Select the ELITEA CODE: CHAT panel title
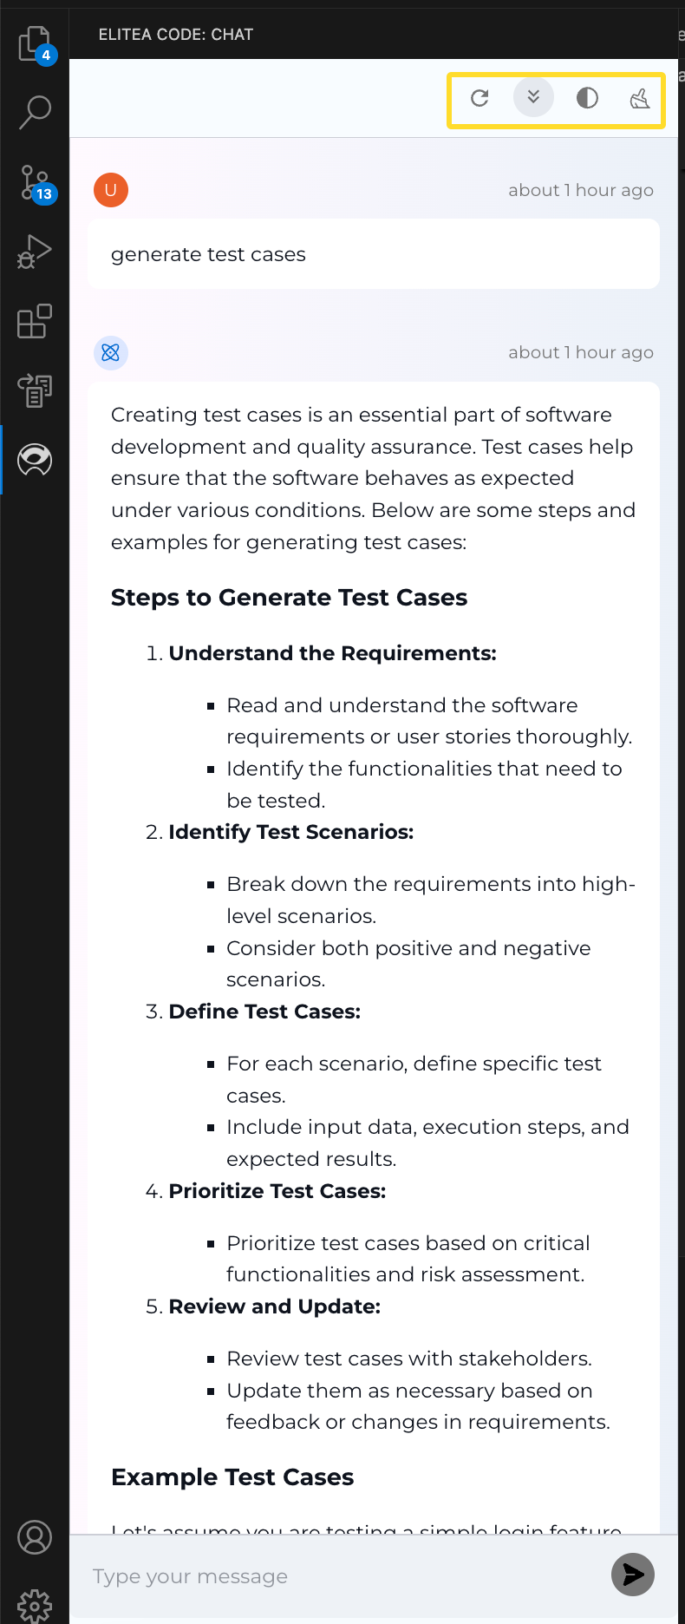The image size is (685, 1624). tap(176, 35)
